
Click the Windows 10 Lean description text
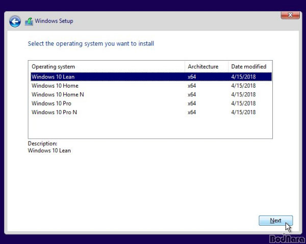coord(49,150)
